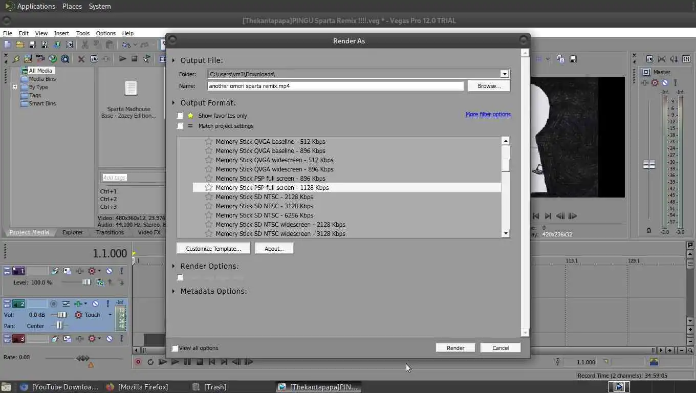
Task: Open Insert menu
Action: [x=61, y=33]
